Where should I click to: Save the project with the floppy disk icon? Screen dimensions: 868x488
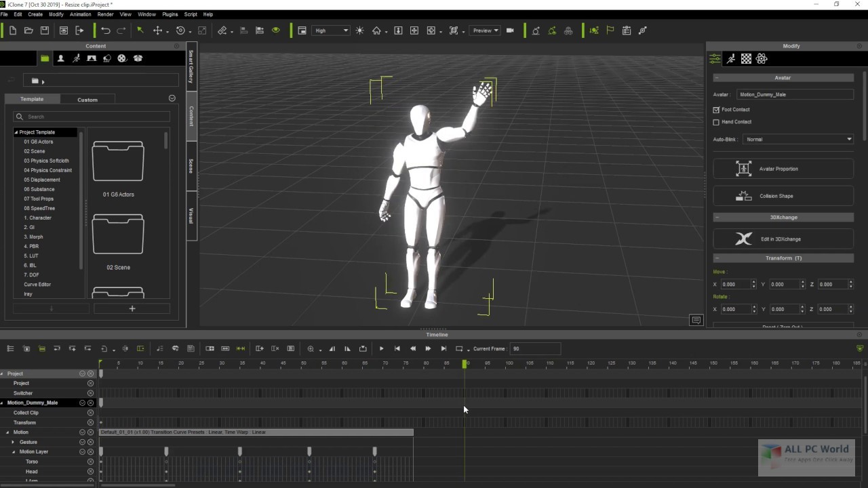click(x=45, y=30)
